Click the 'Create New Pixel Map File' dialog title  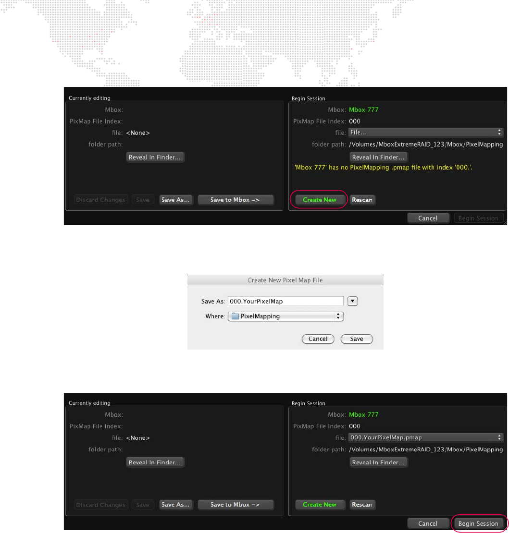(285, 280)
